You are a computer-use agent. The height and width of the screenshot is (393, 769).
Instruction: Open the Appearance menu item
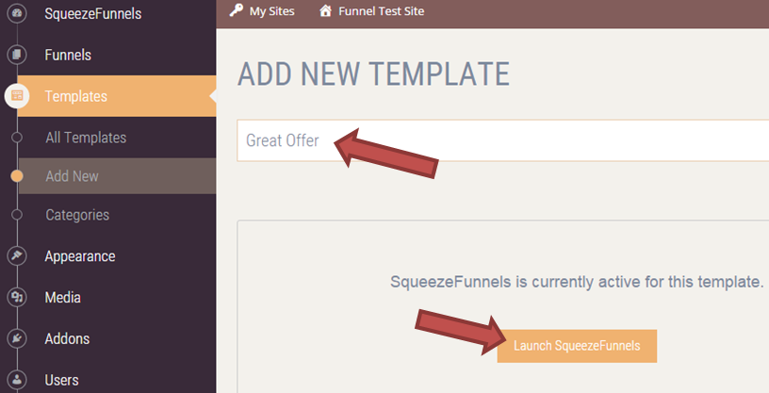point(79,256)
